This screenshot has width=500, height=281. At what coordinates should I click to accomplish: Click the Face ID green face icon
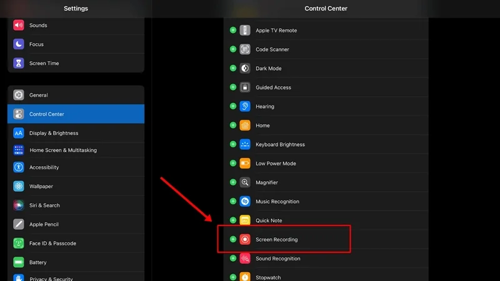(19, 243)
